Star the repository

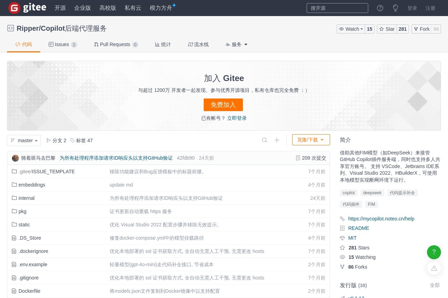click(x=387, y=29)
